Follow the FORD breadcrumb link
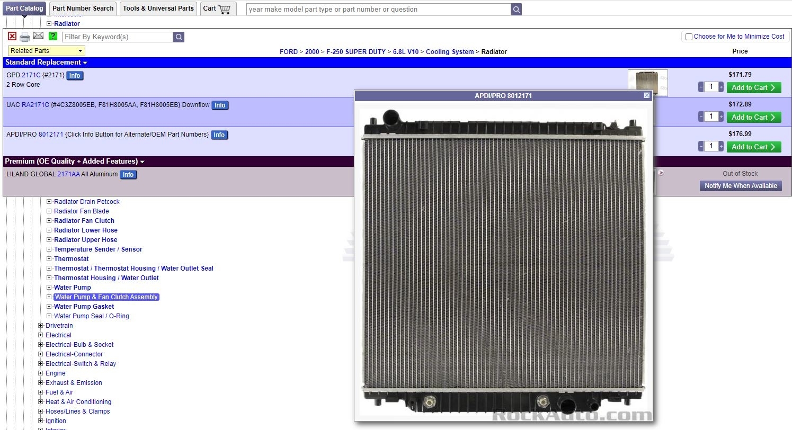 (x=289, y=52)
